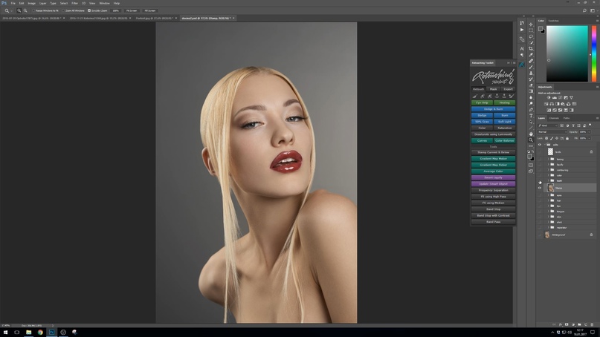
Task: Switch to the Channels tab
Action: (554, 118)
